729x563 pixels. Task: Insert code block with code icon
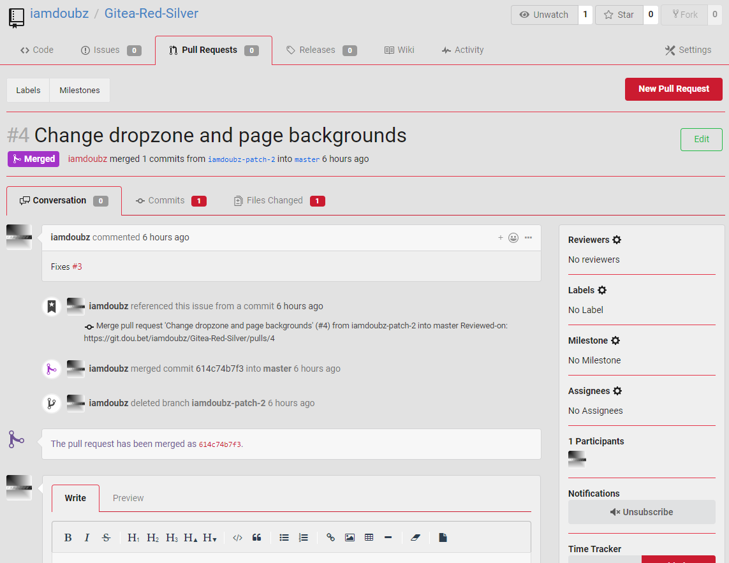pos(237,537)
